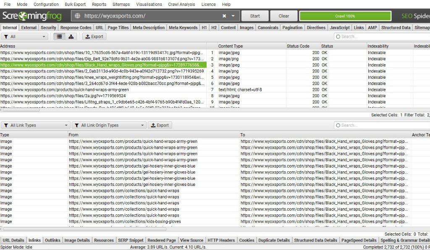This screenshot has height=250, width=430.
Task: Click the Clear button
Action: pyautogui.click(x=284, y=16)
